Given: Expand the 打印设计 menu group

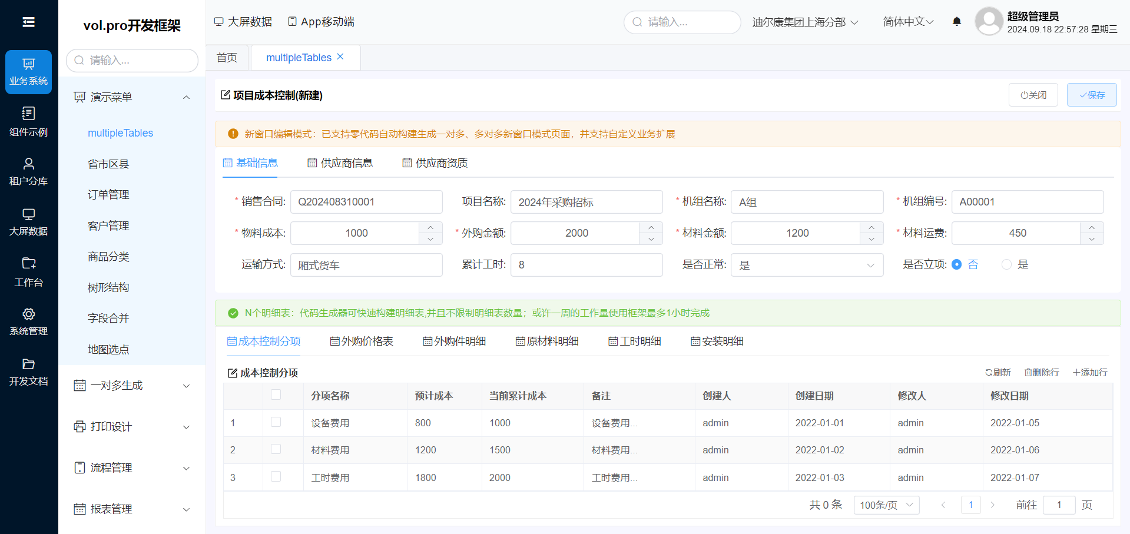Looking at the screenshot, I should tap(132, 427).
